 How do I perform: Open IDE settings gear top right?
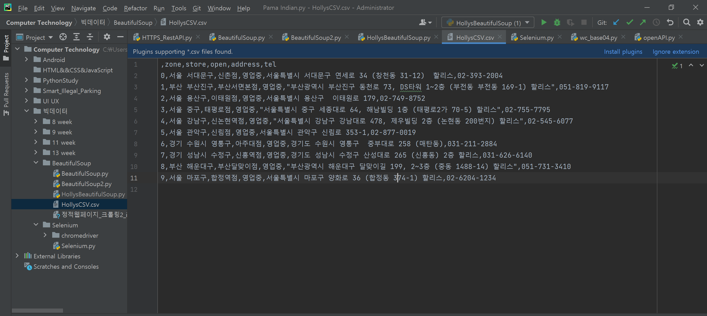(x=700, y=22)
